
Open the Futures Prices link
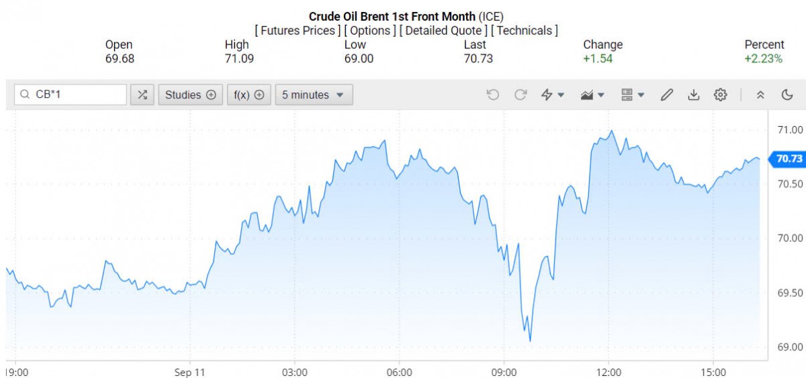(x=298, y=31)
